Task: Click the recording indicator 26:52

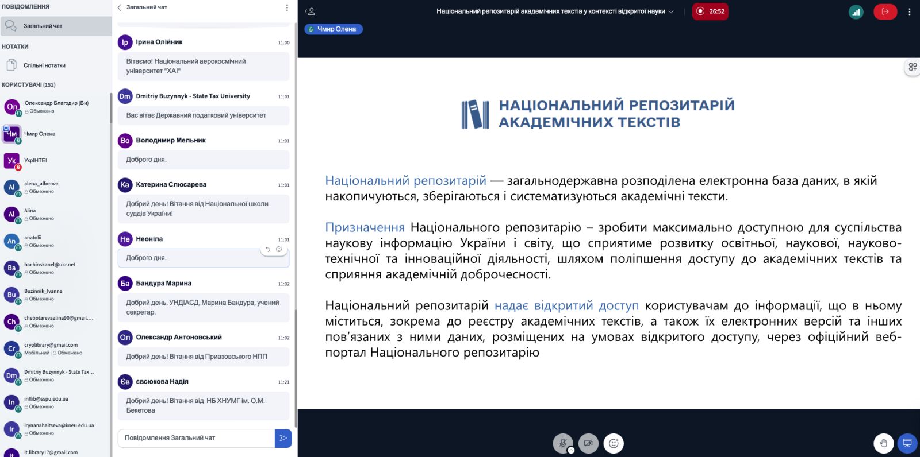Action: pos(710,11)
